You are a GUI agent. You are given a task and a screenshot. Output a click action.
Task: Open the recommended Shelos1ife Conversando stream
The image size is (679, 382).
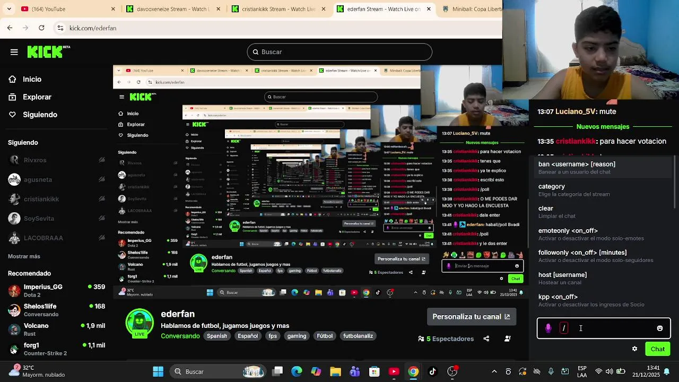point(56,310)
